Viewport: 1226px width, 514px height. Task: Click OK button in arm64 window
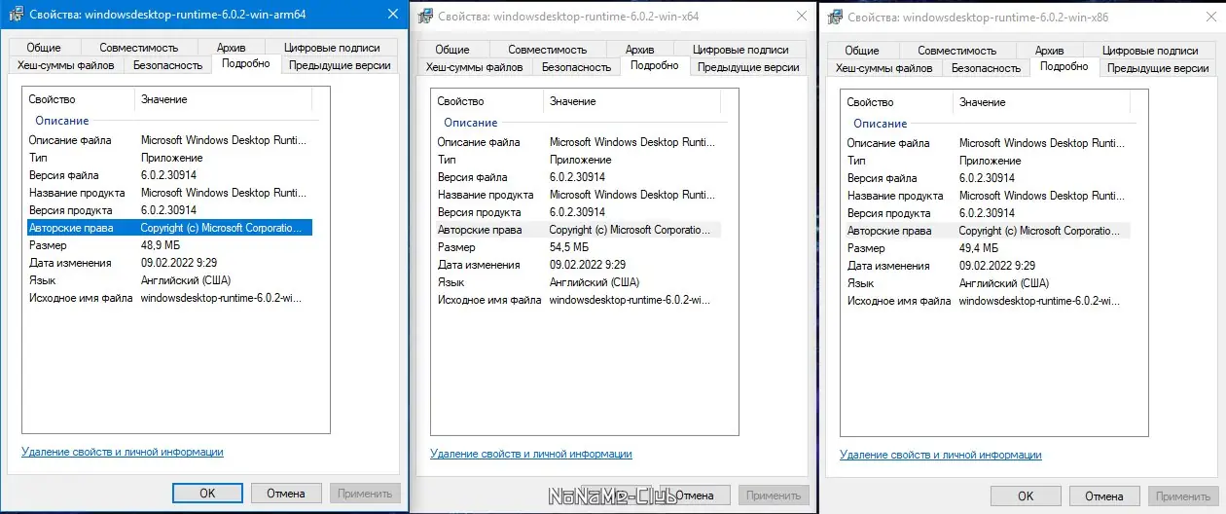coord(207,493)
